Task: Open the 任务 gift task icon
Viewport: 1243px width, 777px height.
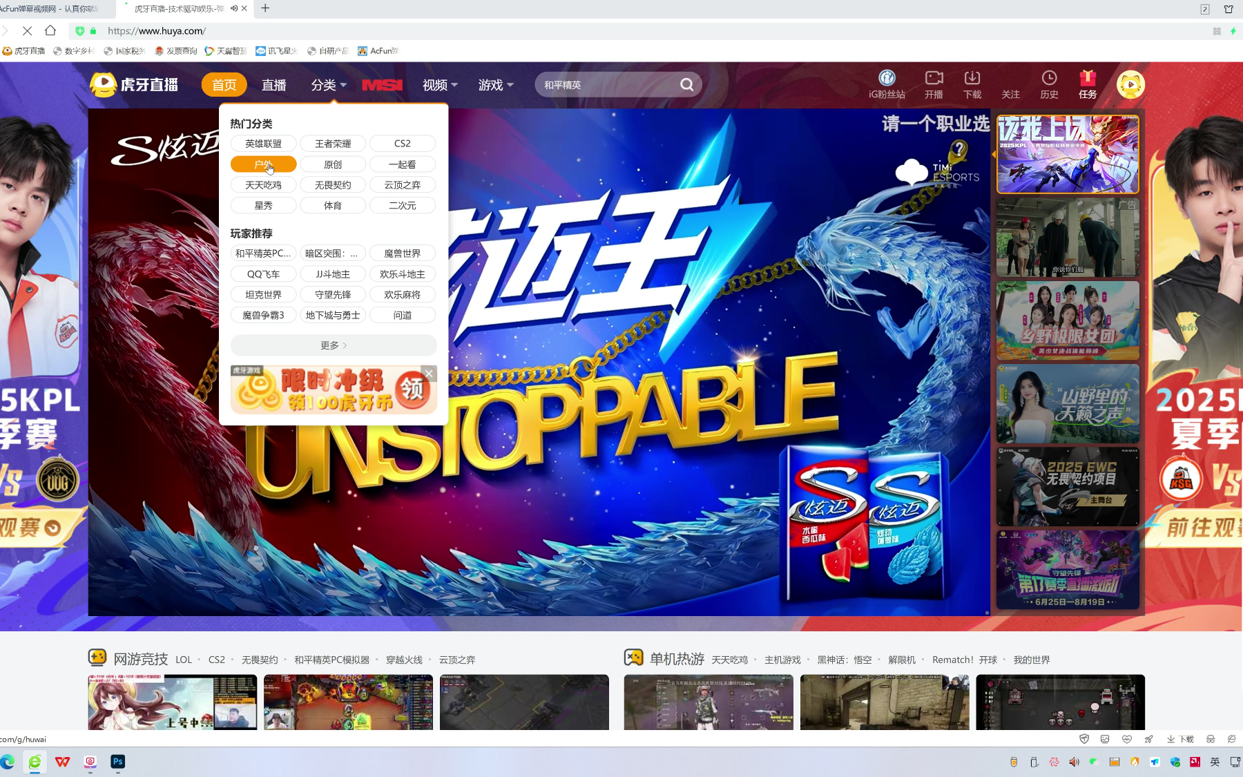Action: click(x=1088, y=77)
